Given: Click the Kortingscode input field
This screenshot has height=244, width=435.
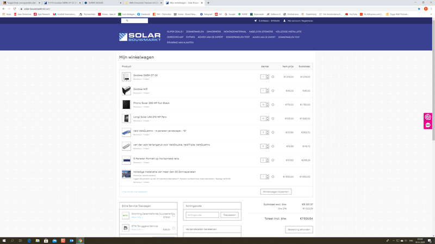Looking at the screenshot, I should tap(202, 215).
